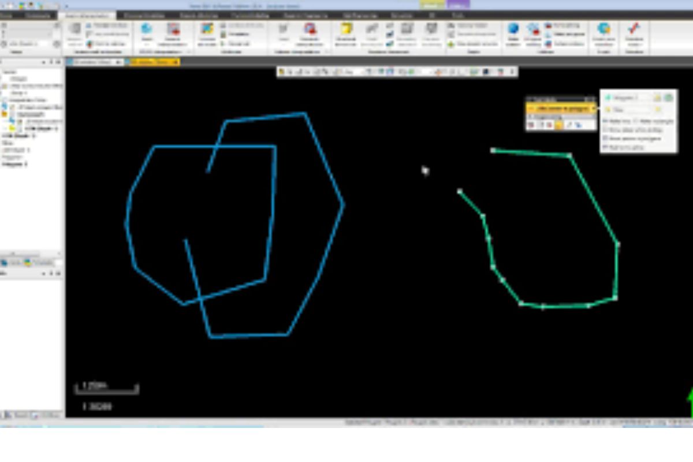Screen dimensions: 693x462
Task: Open the yellow edit/create polygon dropdown bar
Action: click(x=561, y=108)
